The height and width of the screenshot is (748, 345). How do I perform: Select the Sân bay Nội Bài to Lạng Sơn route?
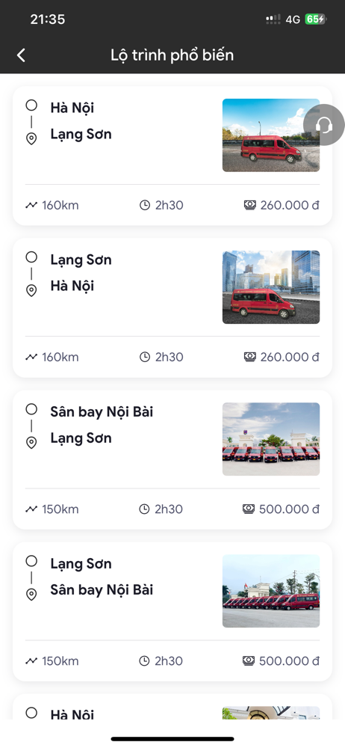click(172, 460)
